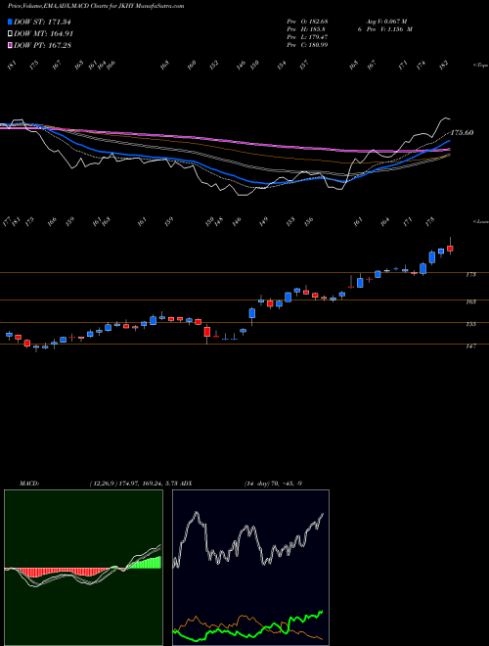Click the 'Pre L: 179.47' low value
Screen dimensions: 489x646
tap(307, 37)
